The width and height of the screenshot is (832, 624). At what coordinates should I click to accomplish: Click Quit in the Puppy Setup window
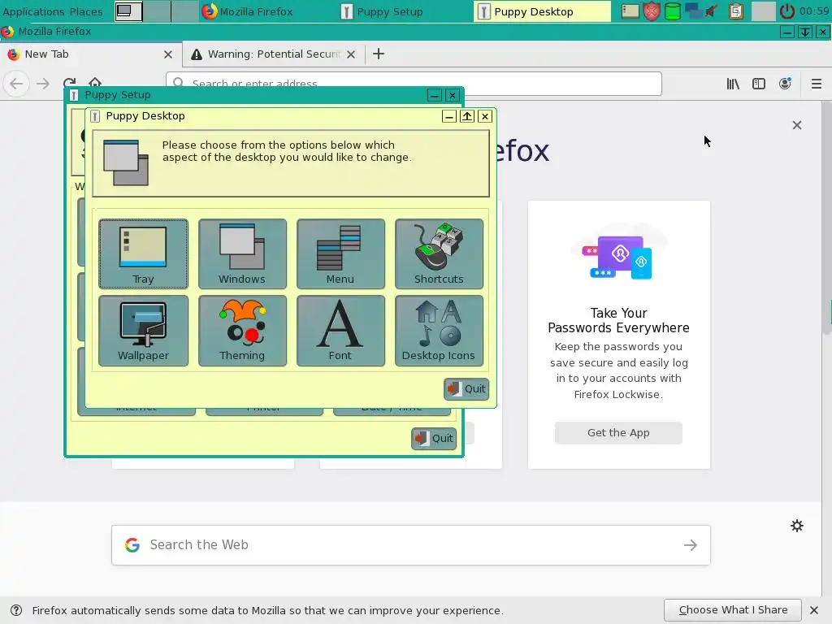[x=434, y=438]
